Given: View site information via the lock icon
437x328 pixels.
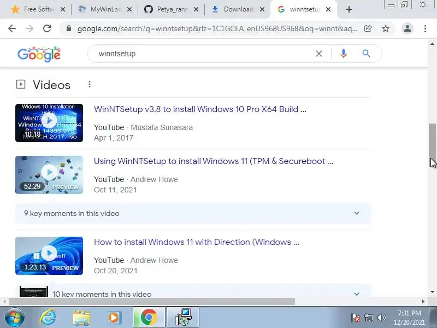Looking at the screenshot, I should 69,28.
